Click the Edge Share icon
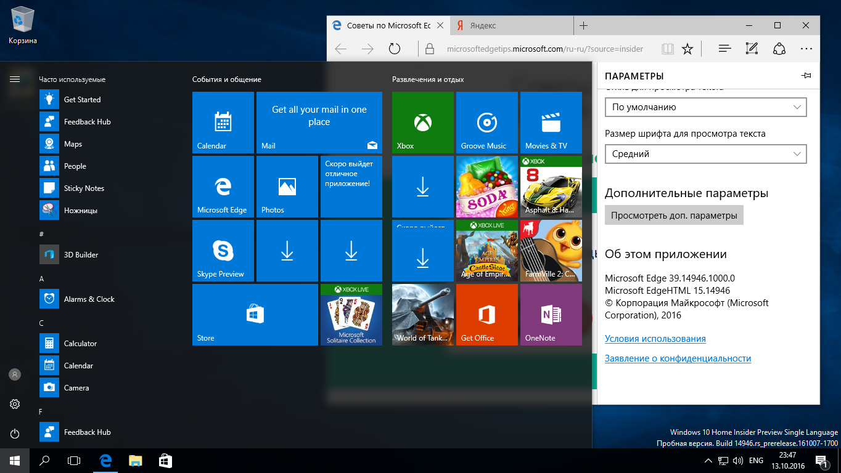This screenshot has width=841, height=473. click(x=779, y=49)
